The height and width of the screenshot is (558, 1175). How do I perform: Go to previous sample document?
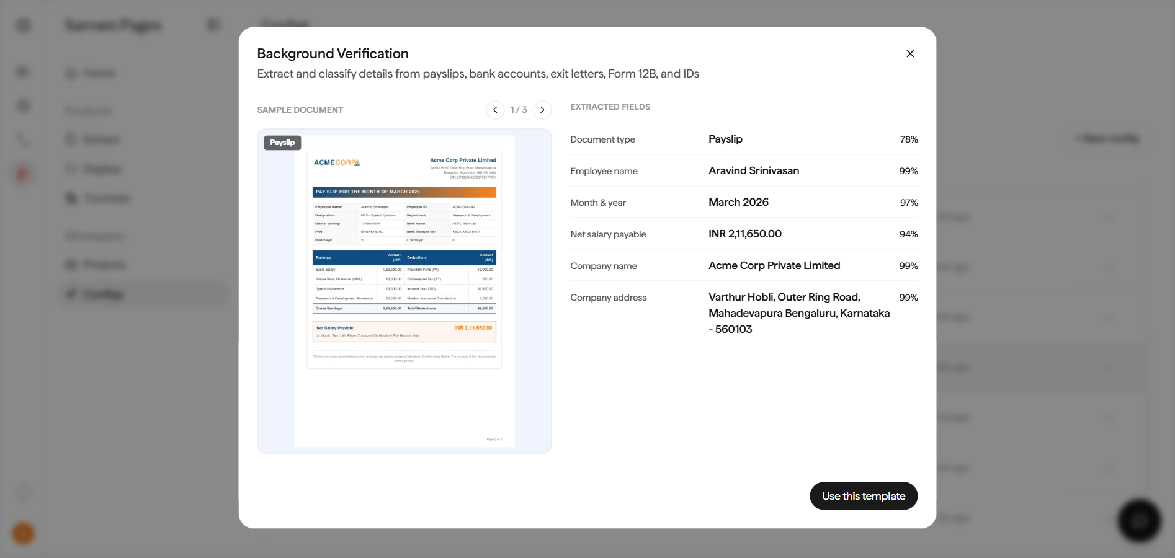coord(495,110)
